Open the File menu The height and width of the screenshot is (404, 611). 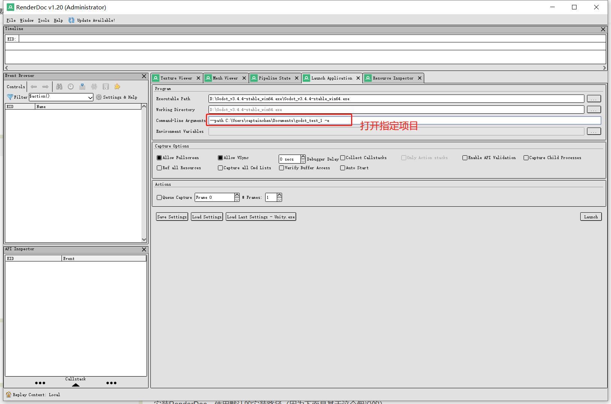[11, 20]
